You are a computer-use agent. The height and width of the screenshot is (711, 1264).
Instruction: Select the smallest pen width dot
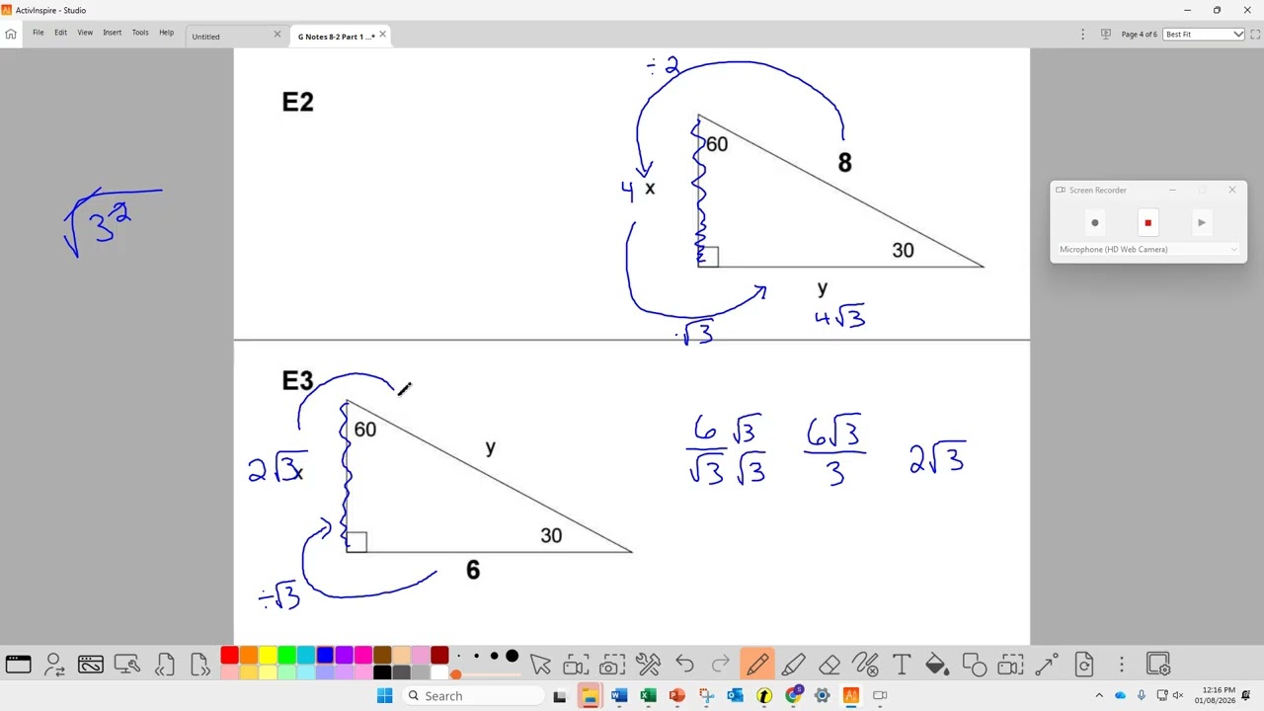pos(458,657)
